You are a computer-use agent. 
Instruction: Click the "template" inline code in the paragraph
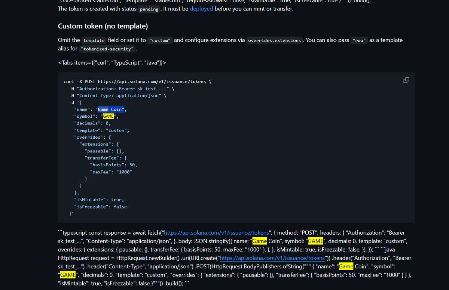point(94,40)
